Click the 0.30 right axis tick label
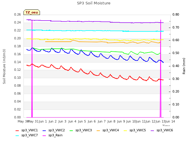This screenshot has width=188, height=141. (x=176, y=79)
